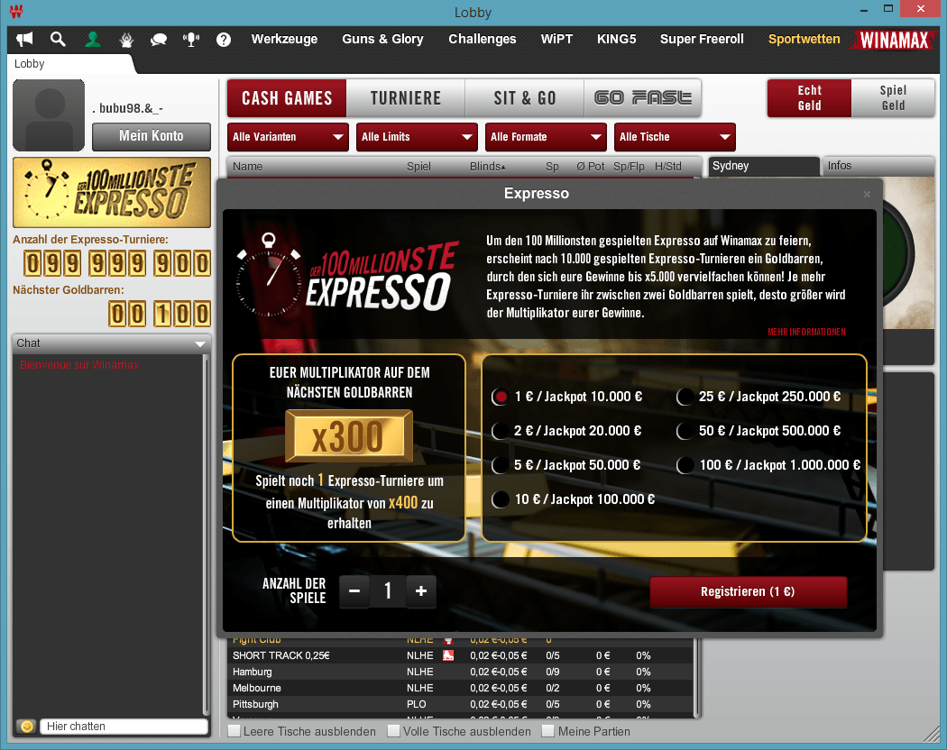Click the Hier chatten input field

(x=124, y=726)
